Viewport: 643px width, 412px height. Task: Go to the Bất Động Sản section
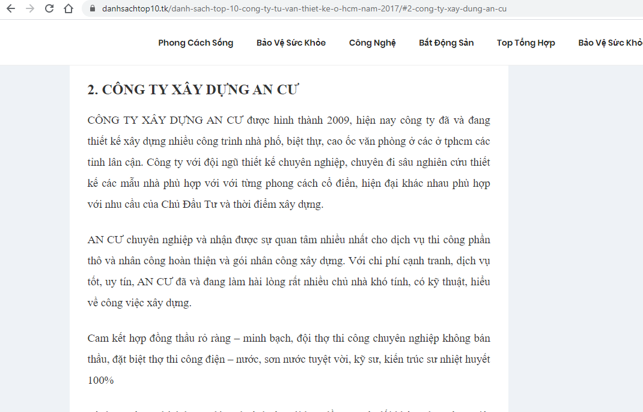coord(446,43)
